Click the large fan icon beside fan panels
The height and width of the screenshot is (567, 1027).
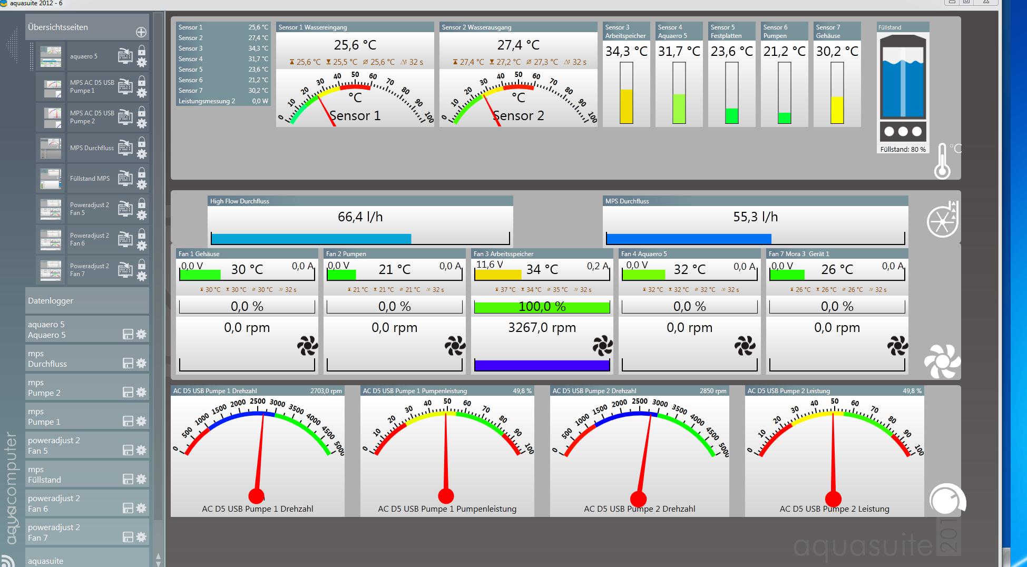point(942,361)
